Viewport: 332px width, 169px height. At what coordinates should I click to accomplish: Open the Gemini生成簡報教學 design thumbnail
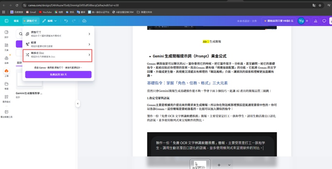tap(29, 80)
